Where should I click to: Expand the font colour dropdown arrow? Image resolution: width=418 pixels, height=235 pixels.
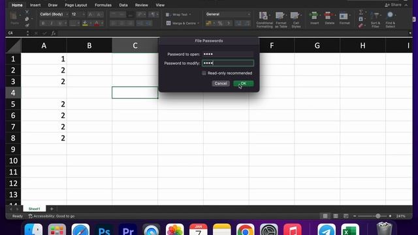(102, 23)
